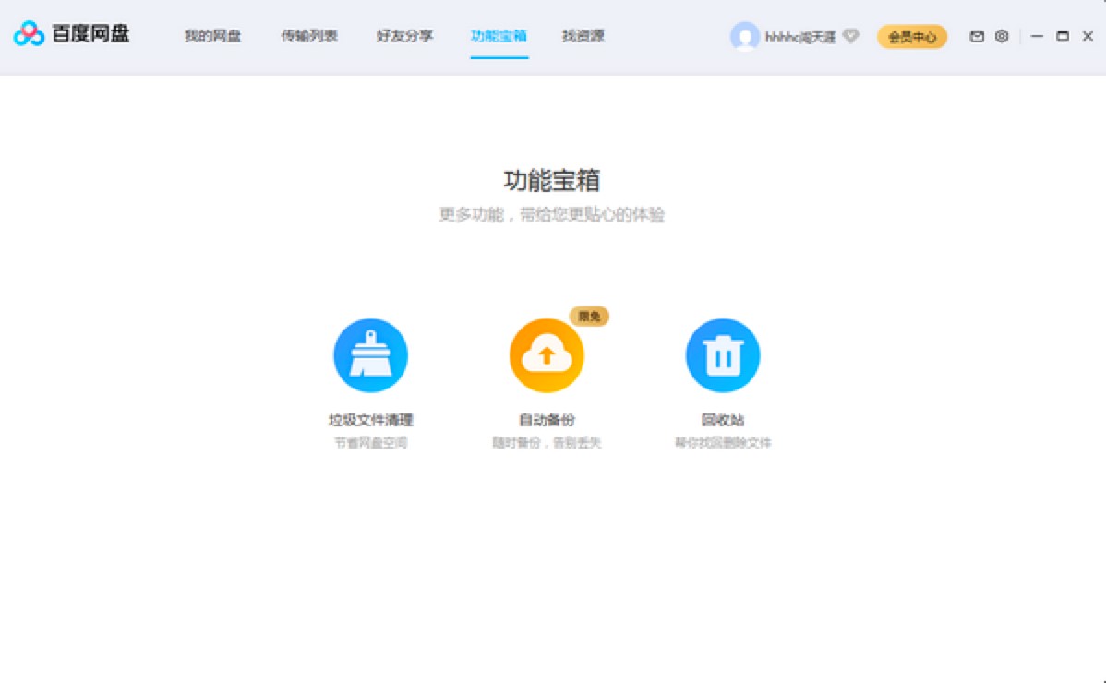Viewport: 1106px width, 683px height.
Task: Click the 节省网盘空间 subtitle text
Action: coord(370,442)
